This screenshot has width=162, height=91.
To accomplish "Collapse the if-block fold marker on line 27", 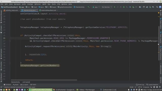I will [10, 41].
